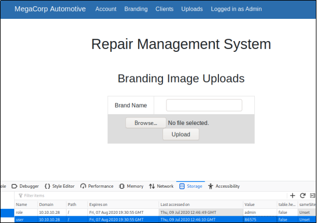Select the role cookie name cell

click(x=26, y=212)
